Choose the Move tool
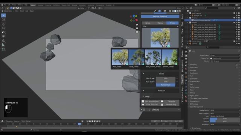The image size is (241, 135). tap(3, 24)
